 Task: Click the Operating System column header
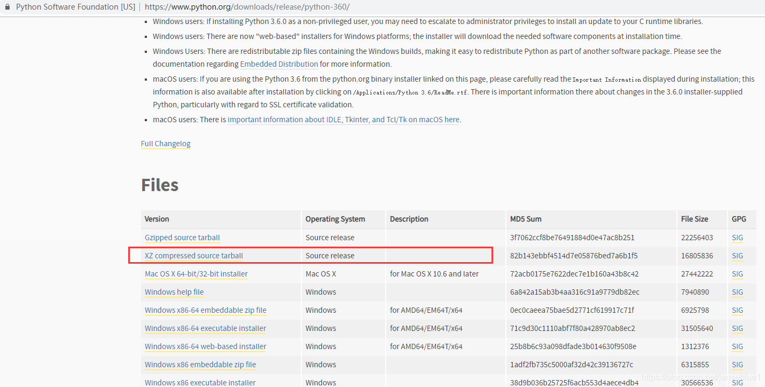click(335, 219)
